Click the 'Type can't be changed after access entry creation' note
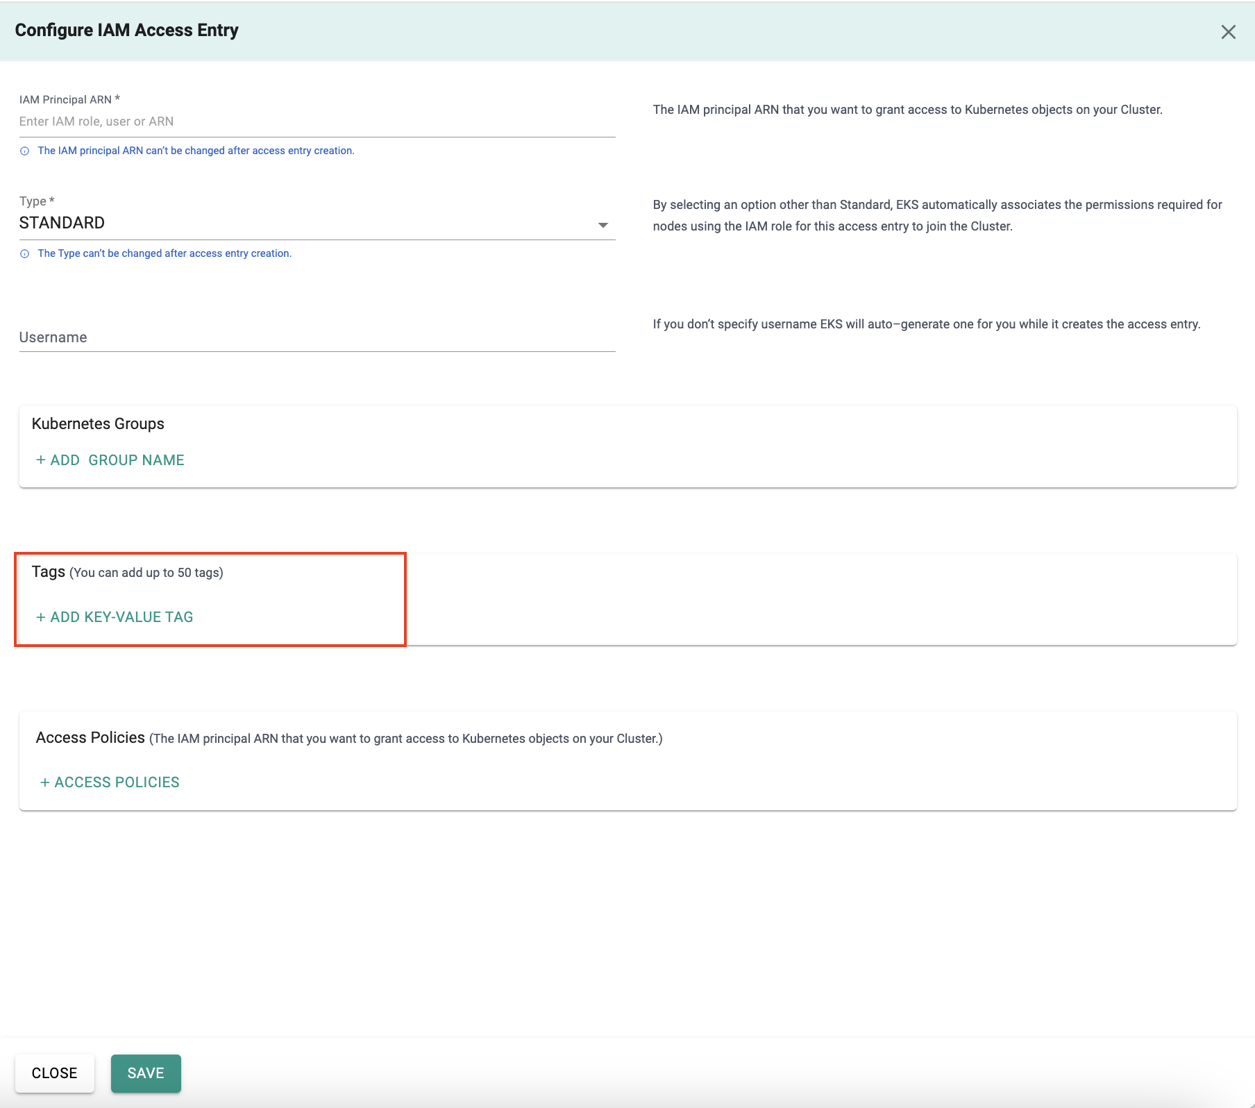 [165, 253]
